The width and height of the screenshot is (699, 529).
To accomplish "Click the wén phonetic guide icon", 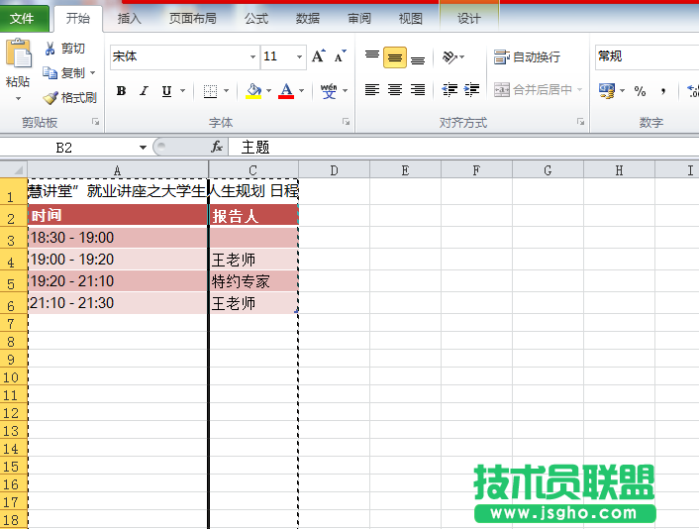I will 329,91.
